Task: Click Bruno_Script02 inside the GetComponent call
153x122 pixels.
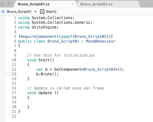Action: click(99, 69)
